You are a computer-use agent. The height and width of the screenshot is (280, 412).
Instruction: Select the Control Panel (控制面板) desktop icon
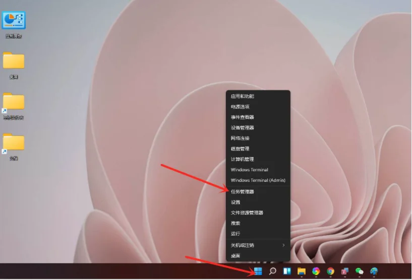(x=14, y=21)
